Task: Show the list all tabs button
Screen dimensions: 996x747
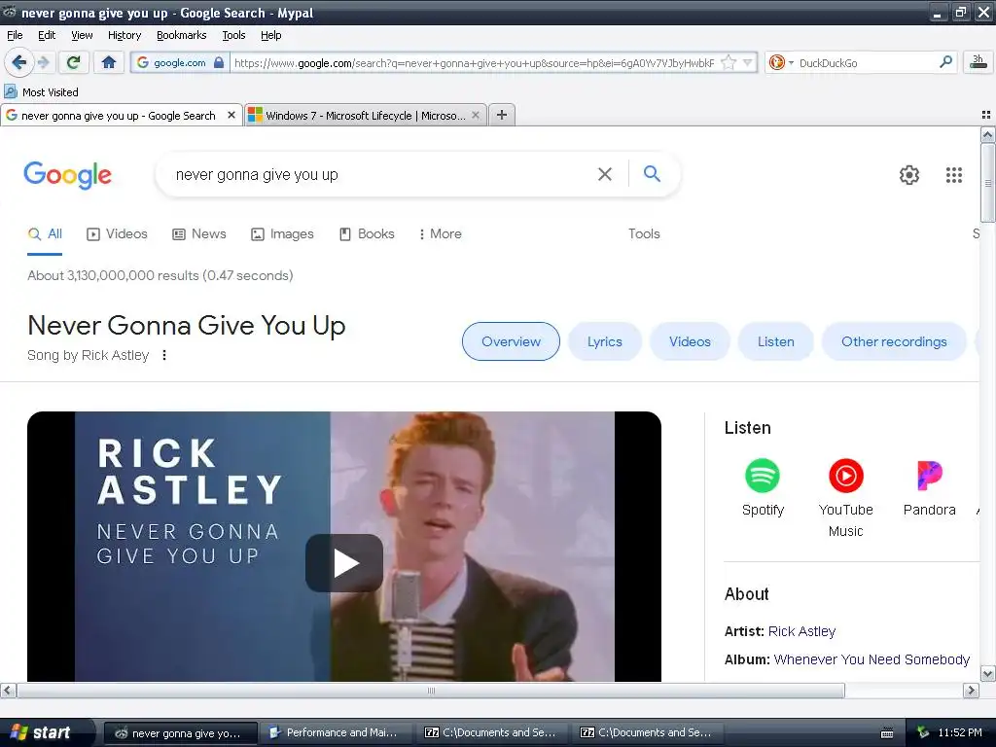Action: click(986, 115)
